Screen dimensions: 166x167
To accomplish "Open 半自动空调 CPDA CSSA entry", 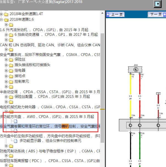I will [x=50, y=92].
